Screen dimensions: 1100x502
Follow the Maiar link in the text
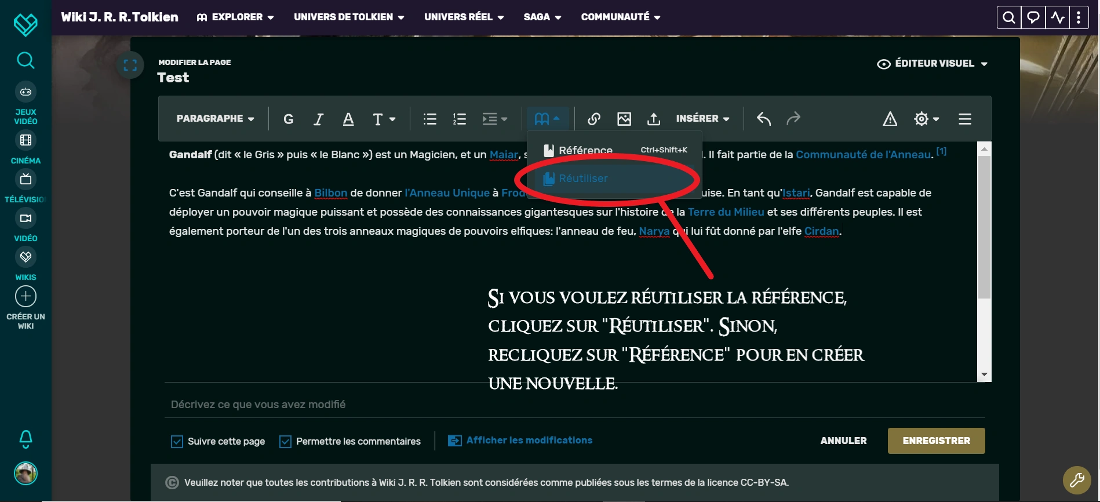504,155
